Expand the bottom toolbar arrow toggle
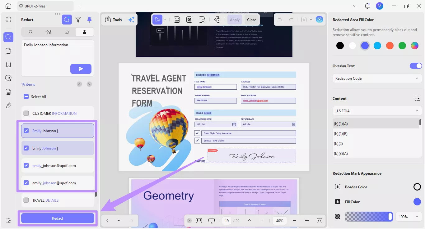The height and width of the screenshot is (229, 425). tap(189, 221)
